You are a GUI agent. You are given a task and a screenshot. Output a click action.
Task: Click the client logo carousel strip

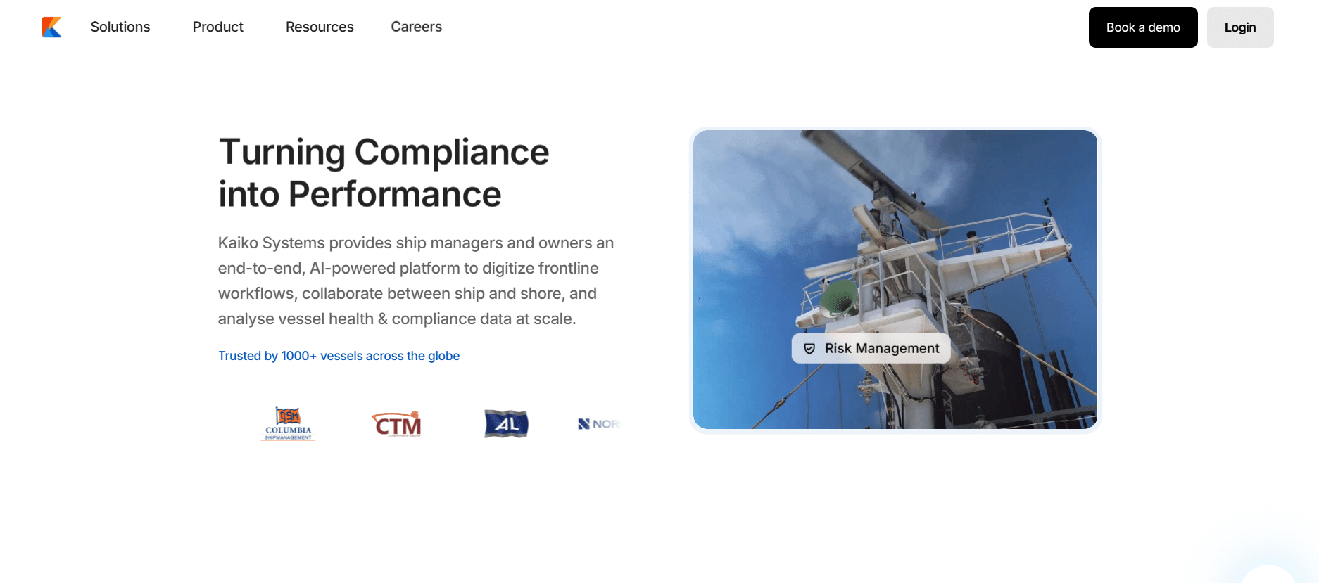[419, 424]
